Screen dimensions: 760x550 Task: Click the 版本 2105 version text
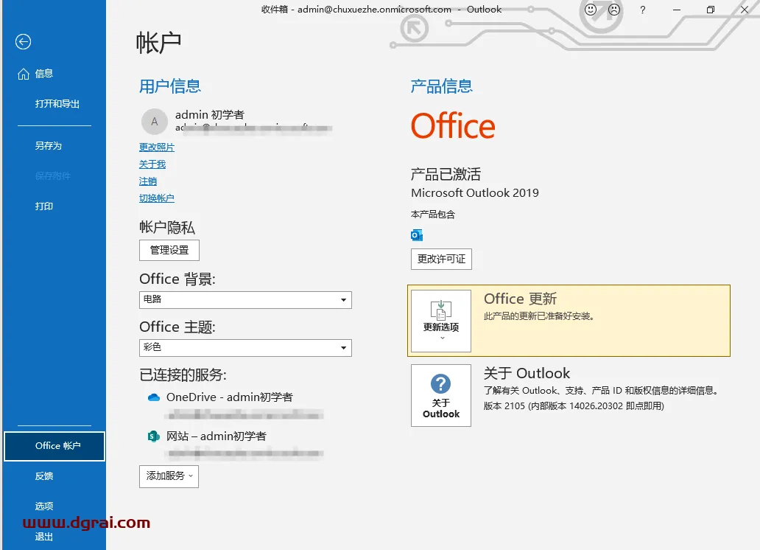(574, 406)
